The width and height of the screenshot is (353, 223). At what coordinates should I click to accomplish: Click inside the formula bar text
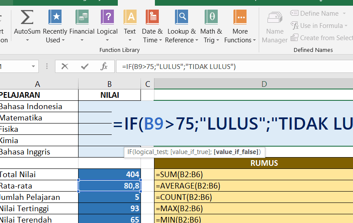point(179,66)
